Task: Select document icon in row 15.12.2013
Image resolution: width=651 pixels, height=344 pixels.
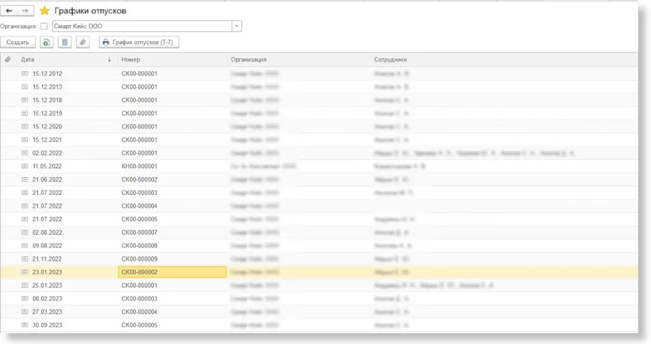Action: click(x=25, y=87)
